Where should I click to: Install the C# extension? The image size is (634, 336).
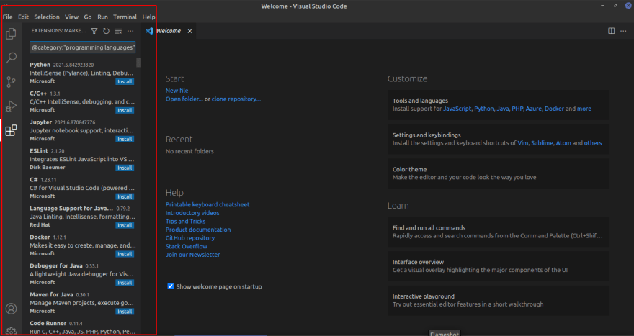tap(125, 196)
